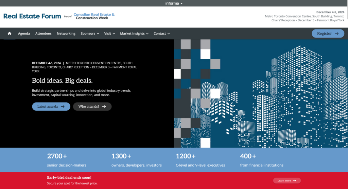The height and width of the screenshot is (195, 348).
Task: Click 'from financial institutions' label
Action: coord(262,165)
